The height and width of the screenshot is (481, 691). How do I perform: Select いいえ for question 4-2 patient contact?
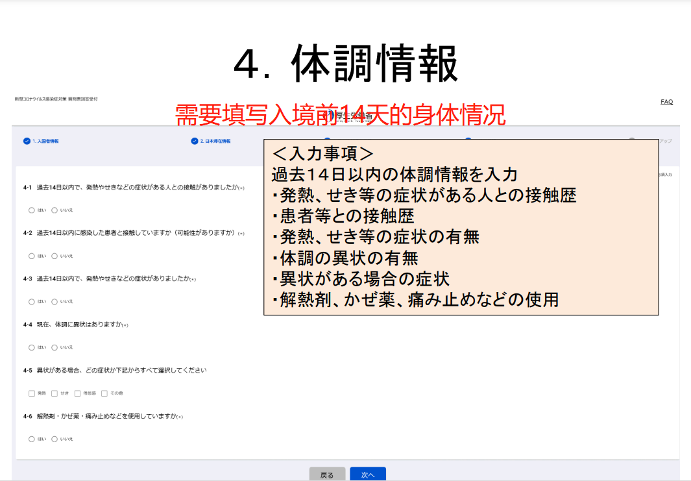coord(55,256)
